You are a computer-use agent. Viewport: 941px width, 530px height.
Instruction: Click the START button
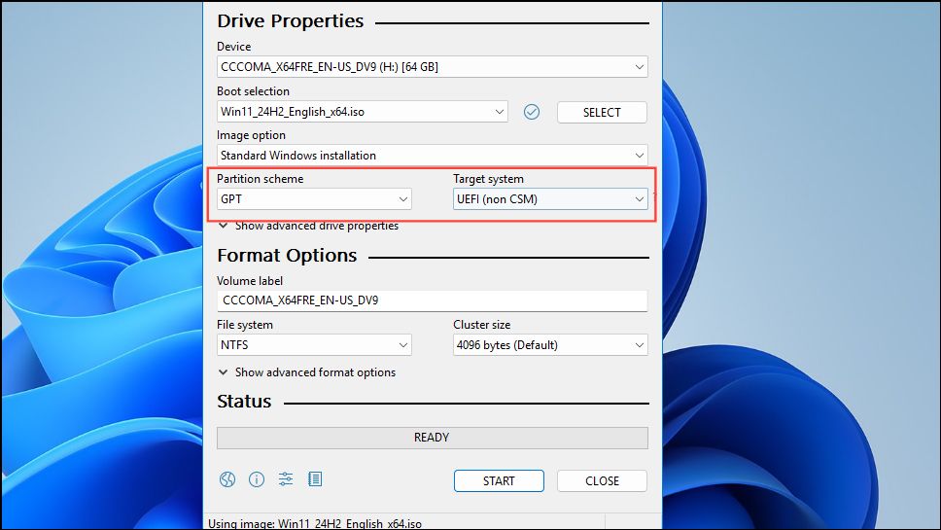pyautogui.click(x=499, y=480)
